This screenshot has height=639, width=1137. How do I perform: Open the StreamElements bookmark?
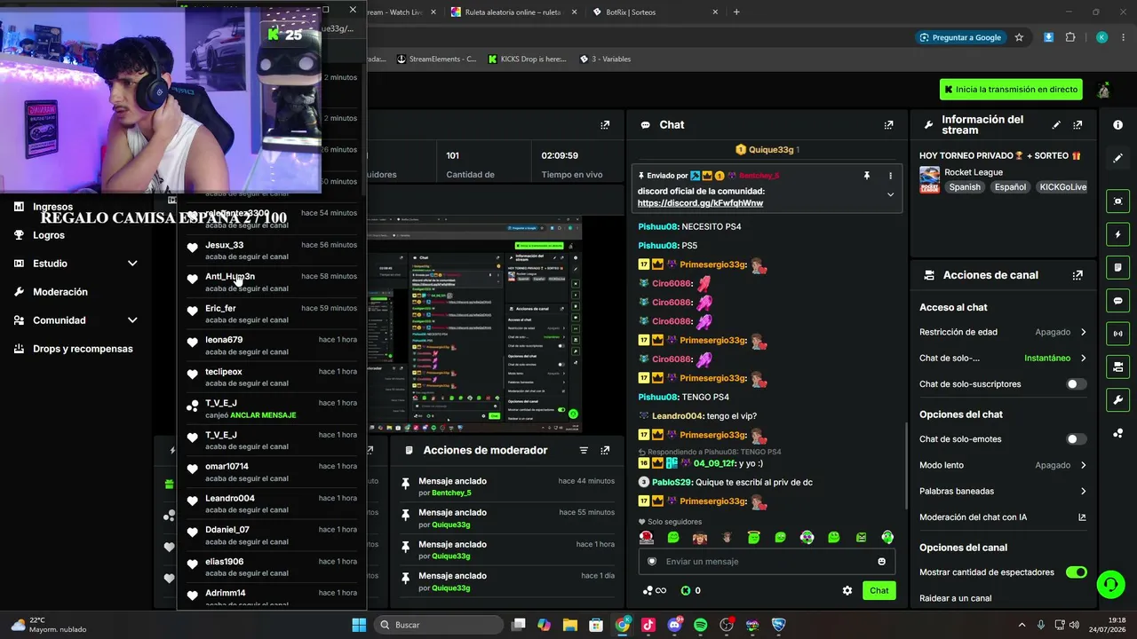point(437,59)
